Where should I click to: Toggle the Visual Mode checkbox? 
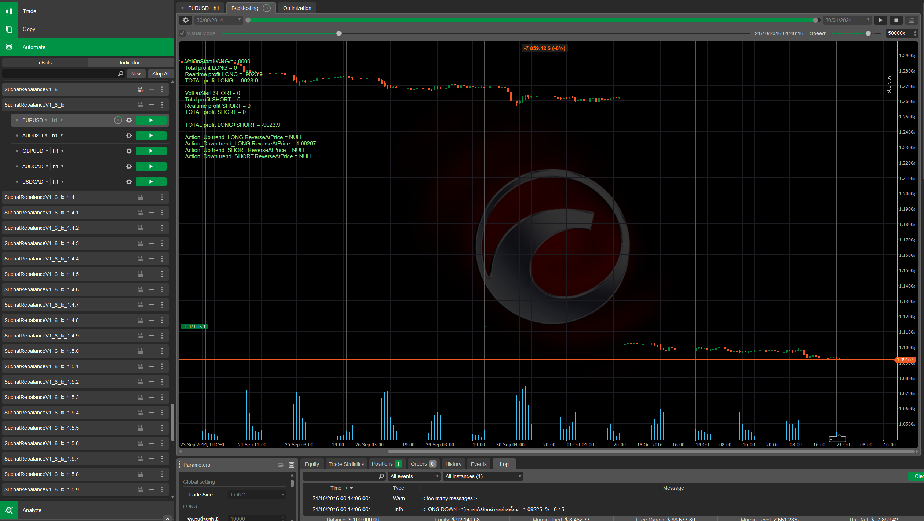point(182,33)
